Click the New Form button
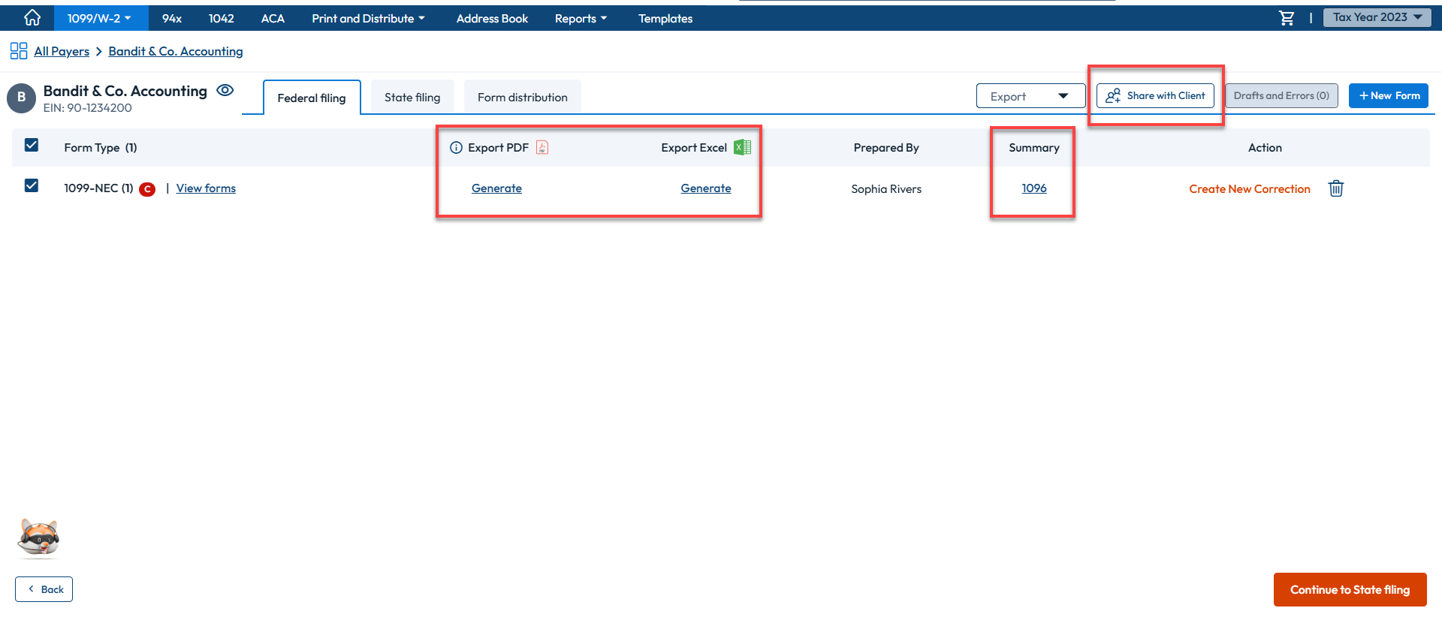The height and width of the screenshot is (623, 1442). 1389,95
